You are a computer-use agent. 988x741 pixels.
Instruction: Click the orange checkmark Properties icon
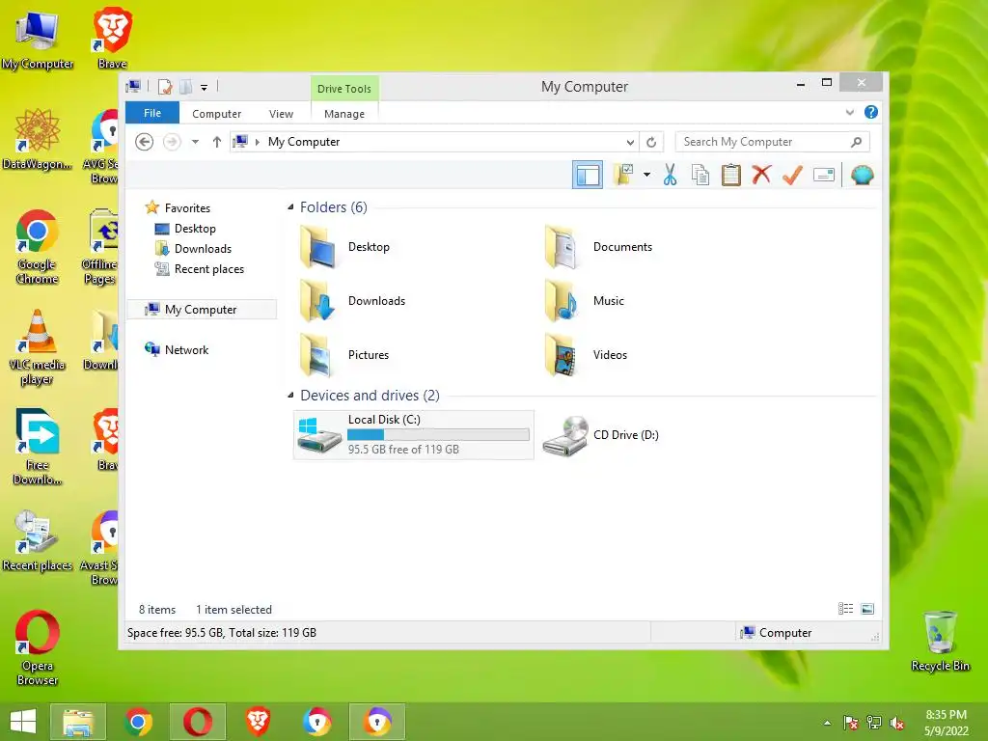point(792,175)
